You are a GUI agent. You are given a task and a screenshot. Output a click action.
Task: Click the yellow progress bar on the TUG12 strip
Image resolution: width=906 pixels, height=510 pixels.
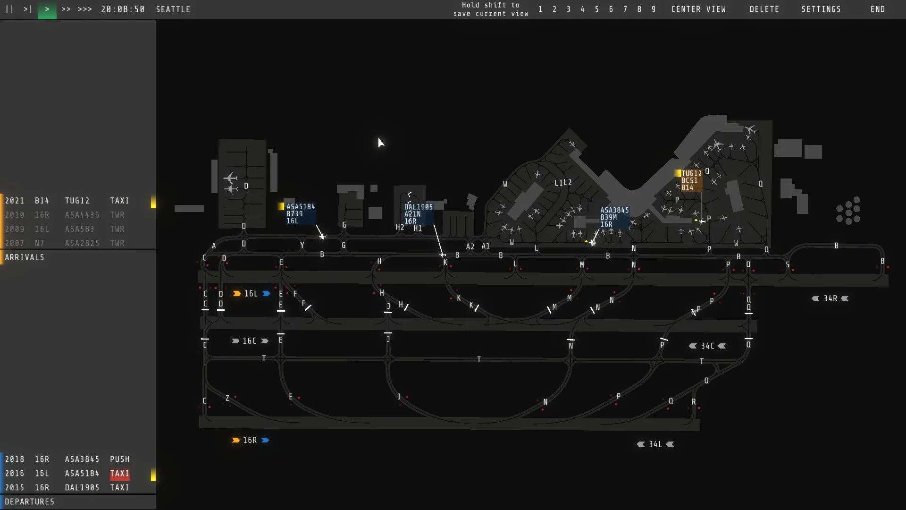click(x=153, y=202)
